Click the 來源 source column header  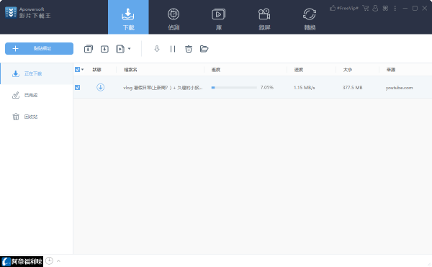click(x=391, y=70)
